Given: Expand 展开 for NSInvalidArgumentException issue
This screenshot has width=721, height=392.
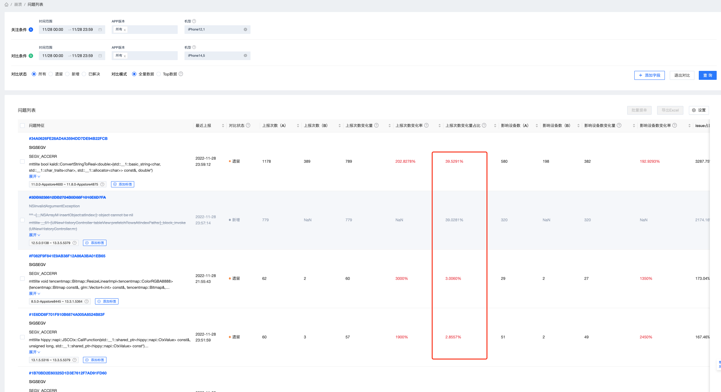Looking at the screenshot, I should pos(35,235).
